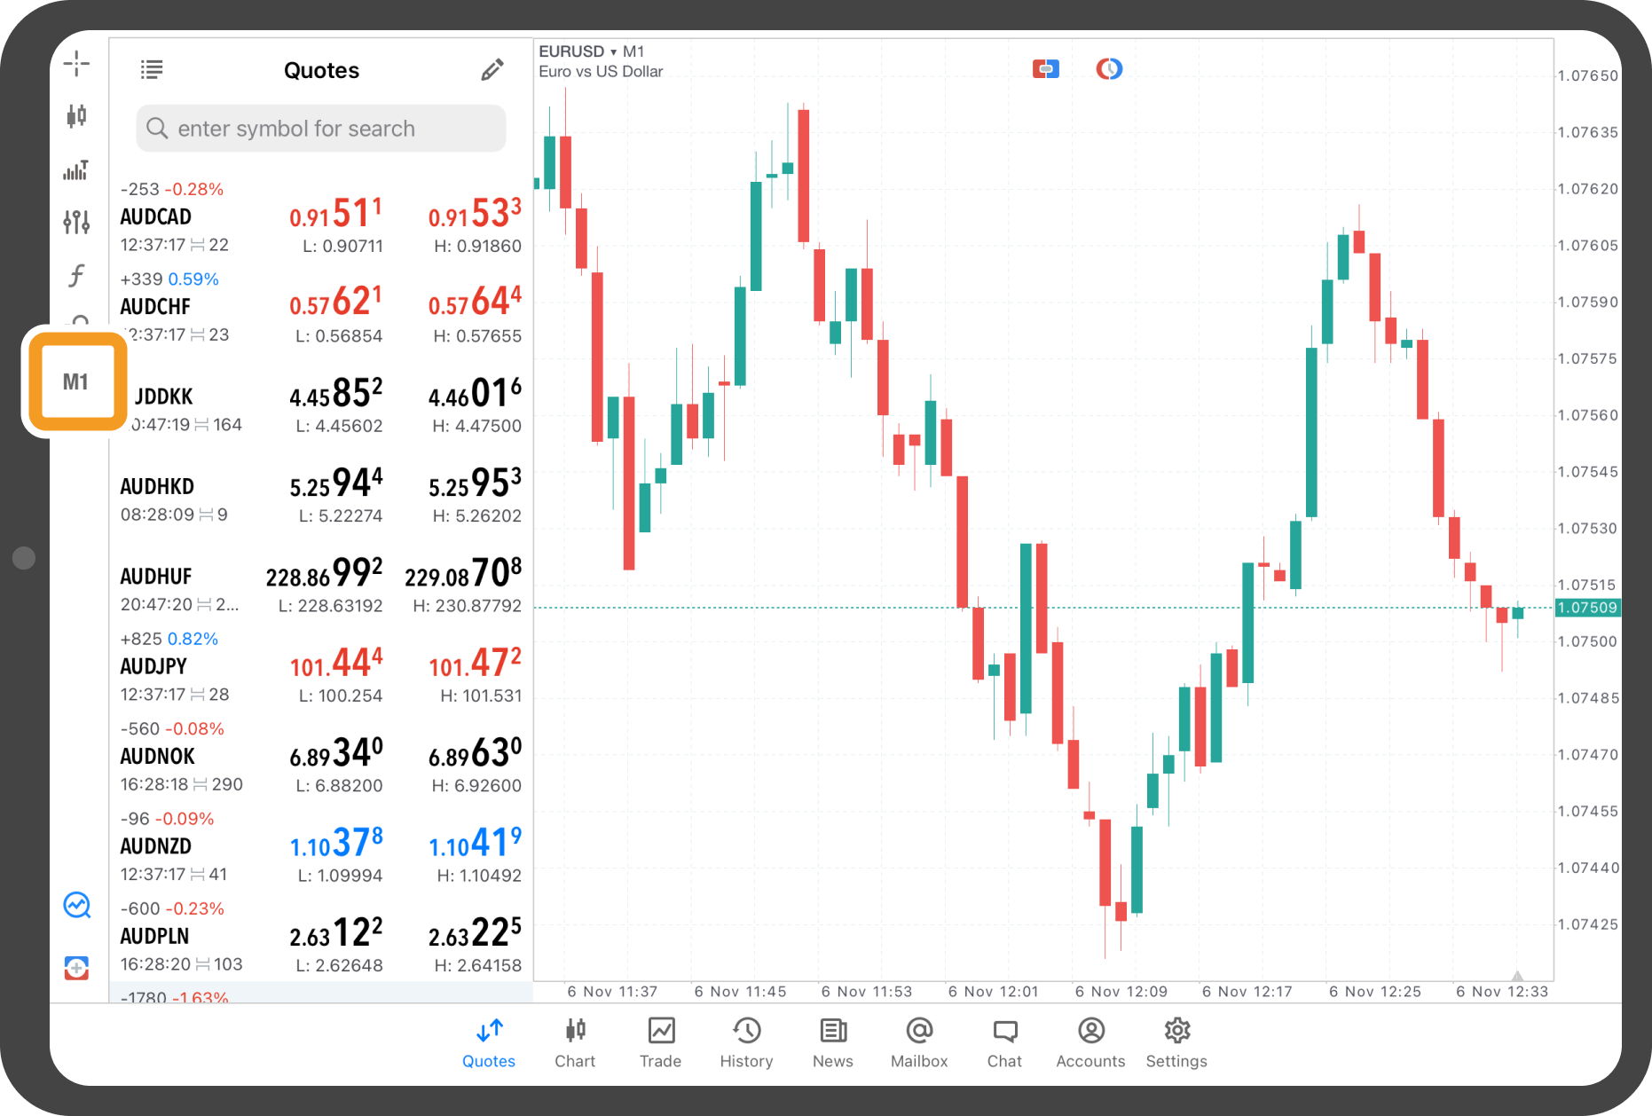Go to the Settings tab

pyautogui.click(x=1176, y=1042)
